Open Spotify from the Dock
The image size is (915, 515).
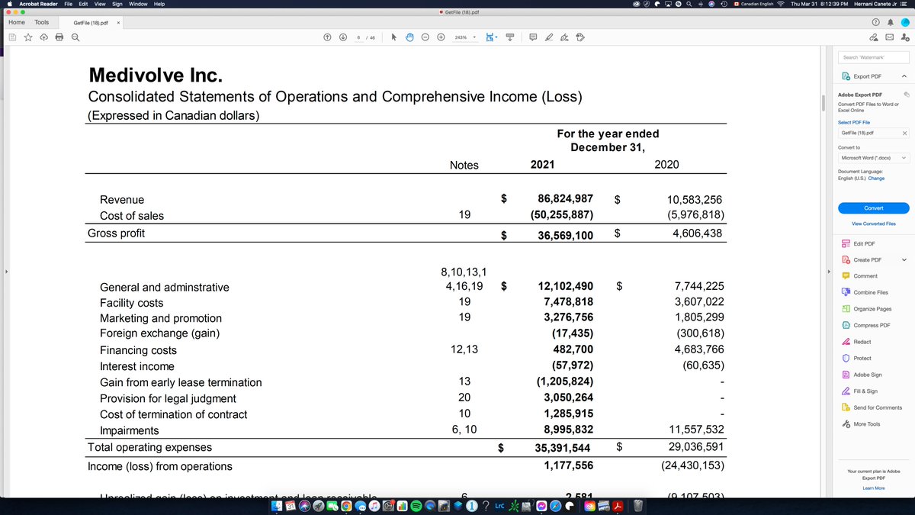[x=416, y=505]
